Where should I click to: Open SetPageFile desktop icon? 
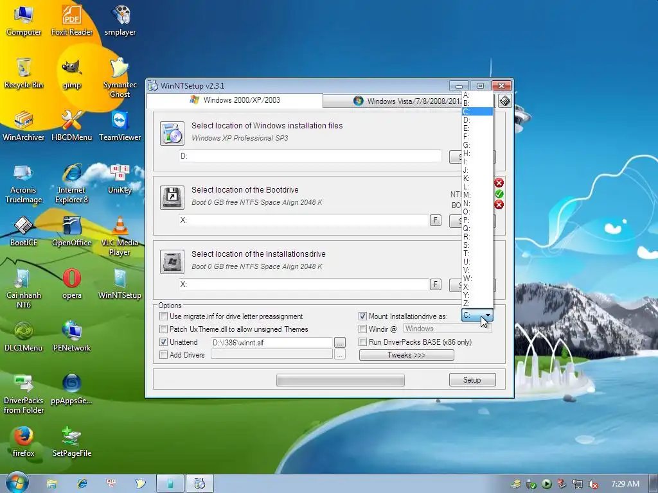[x=72, y=442]
